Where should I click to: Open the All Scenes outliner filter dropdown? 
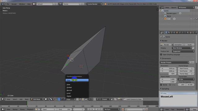pyautogui.click(x=186, y=7)
